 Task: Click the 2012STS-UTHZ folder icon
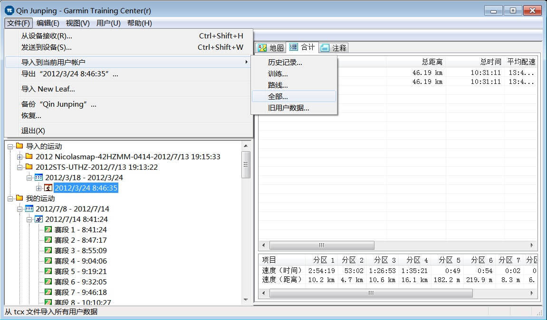(x=29, y=167)
